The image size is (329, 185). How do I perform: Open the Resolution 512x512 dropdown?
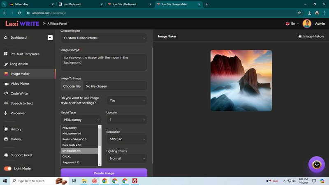tap(127, 139)
